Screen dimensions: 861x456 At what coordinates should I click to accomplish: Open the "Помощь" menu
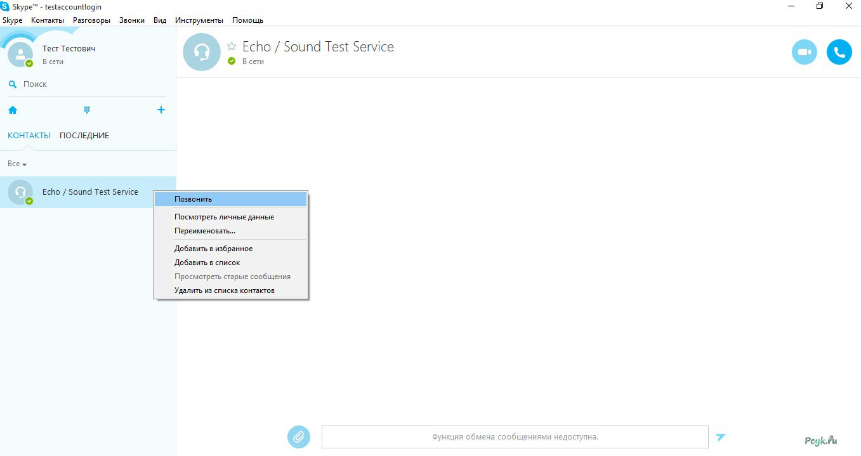pos(247,20)
